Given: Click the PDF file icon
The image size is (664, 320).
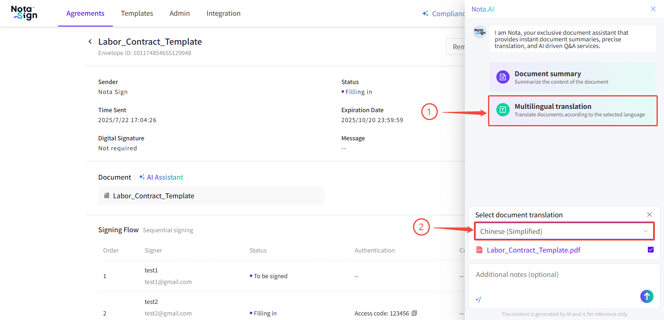Looking at the screenshot, I should (x=479, y=250).
